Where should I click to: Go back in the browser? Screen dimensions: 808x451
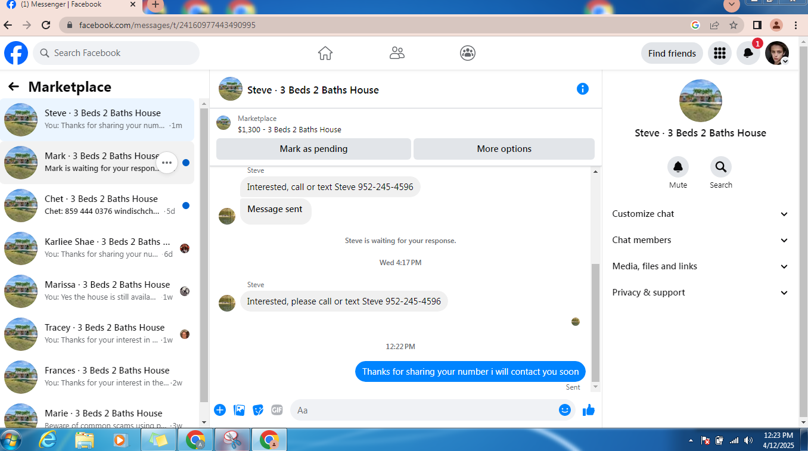point(8,25)
